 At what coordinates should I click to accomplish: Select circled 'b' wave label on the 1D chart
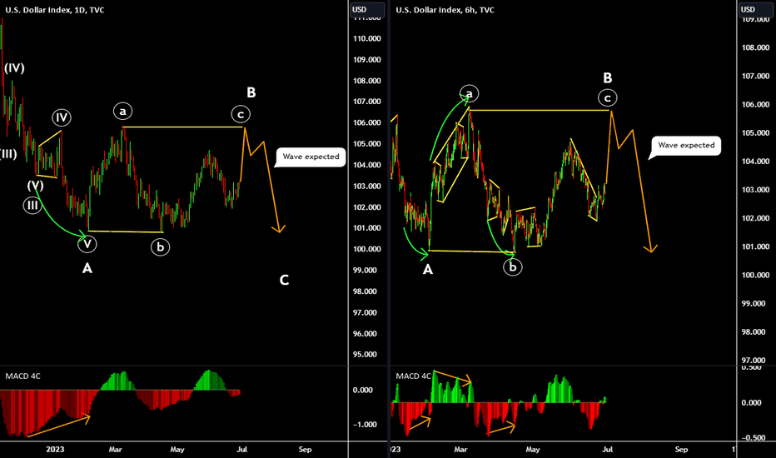pyautogui.click(x=161, y=246)
